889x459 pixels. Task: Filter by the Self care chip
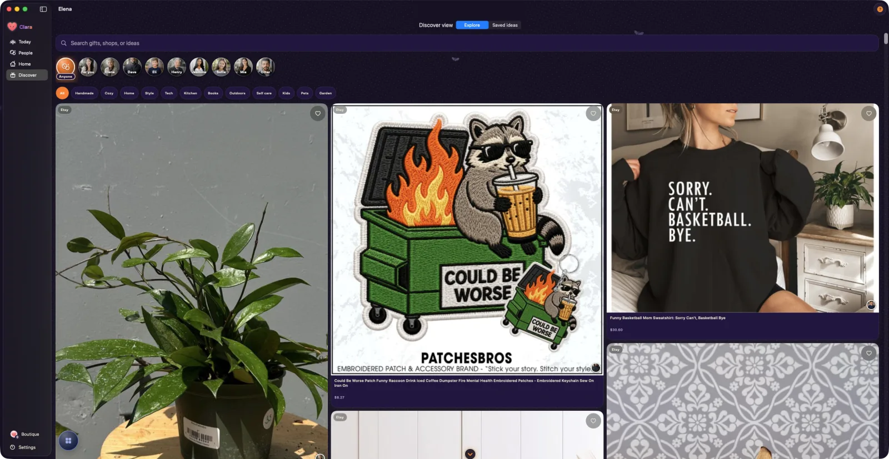tap(264, 93)
